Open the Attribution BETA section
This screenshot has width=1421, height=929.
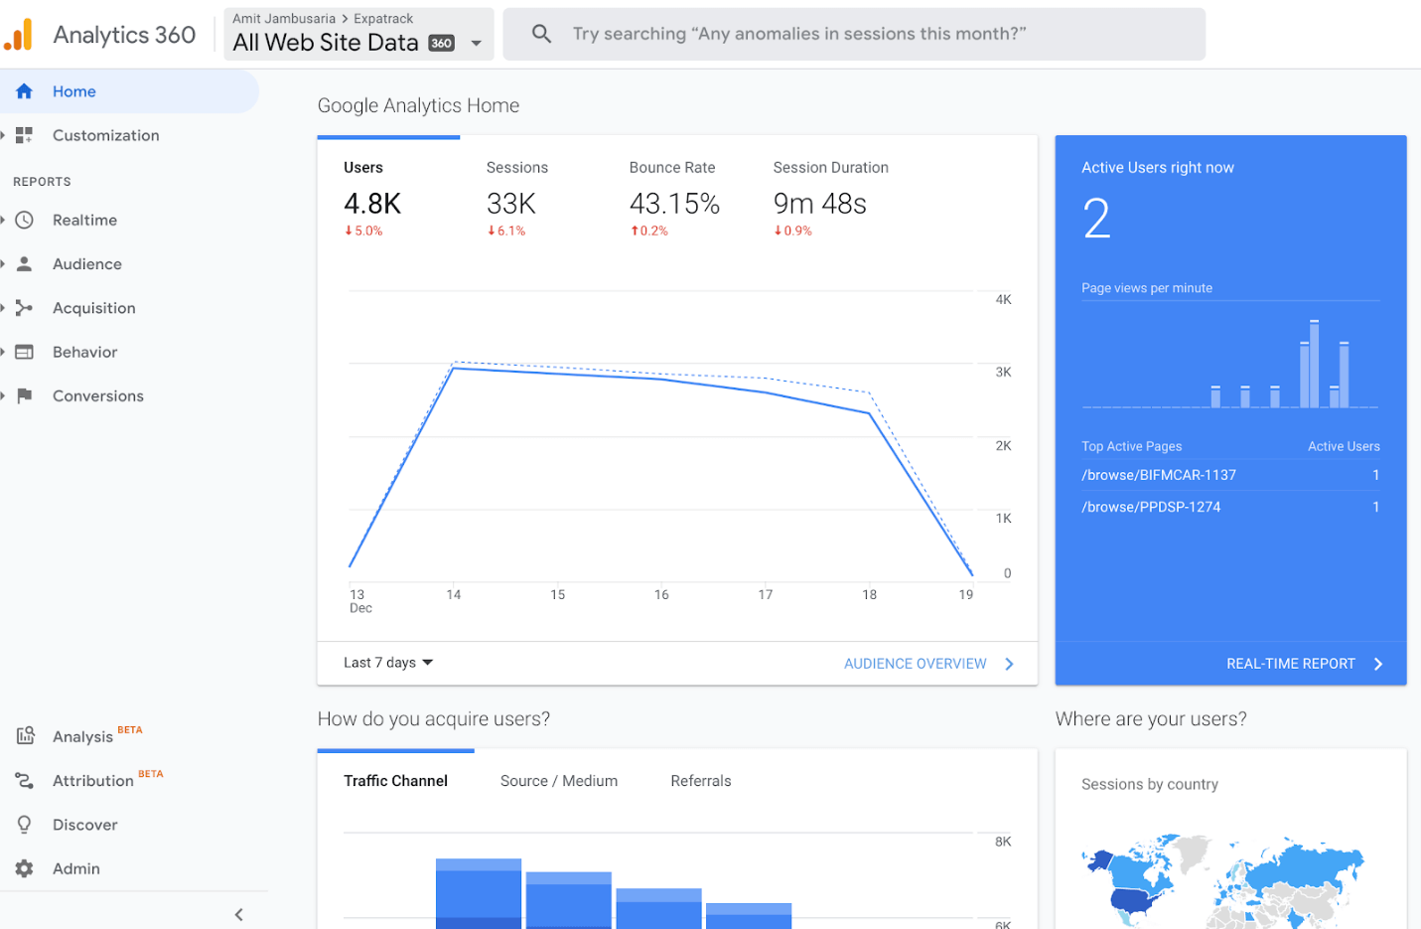[107, 779]
